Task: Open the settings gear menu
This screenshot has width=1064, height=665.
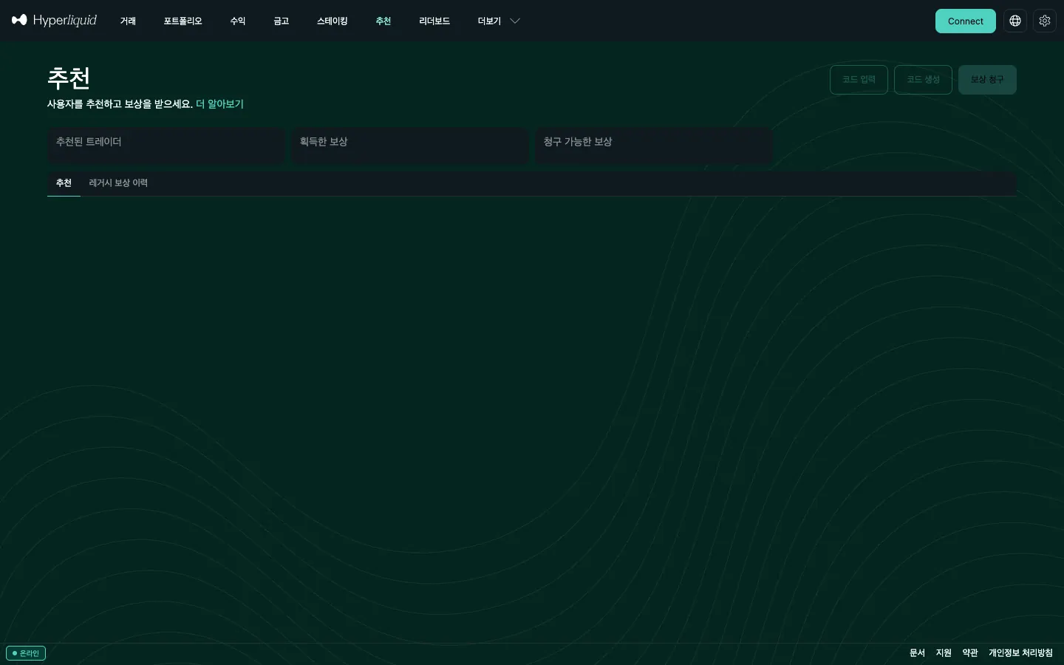Action: tap(1045, 21)
